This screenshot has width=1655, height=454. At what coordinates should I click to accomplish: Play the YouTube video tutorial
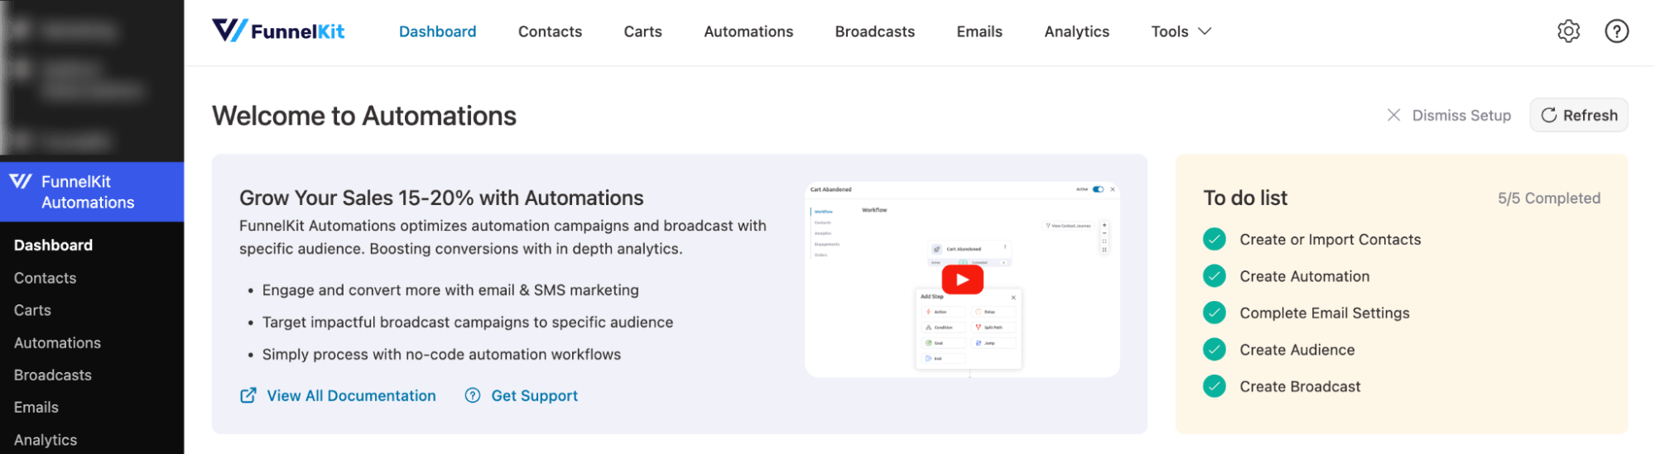point(962,280)
